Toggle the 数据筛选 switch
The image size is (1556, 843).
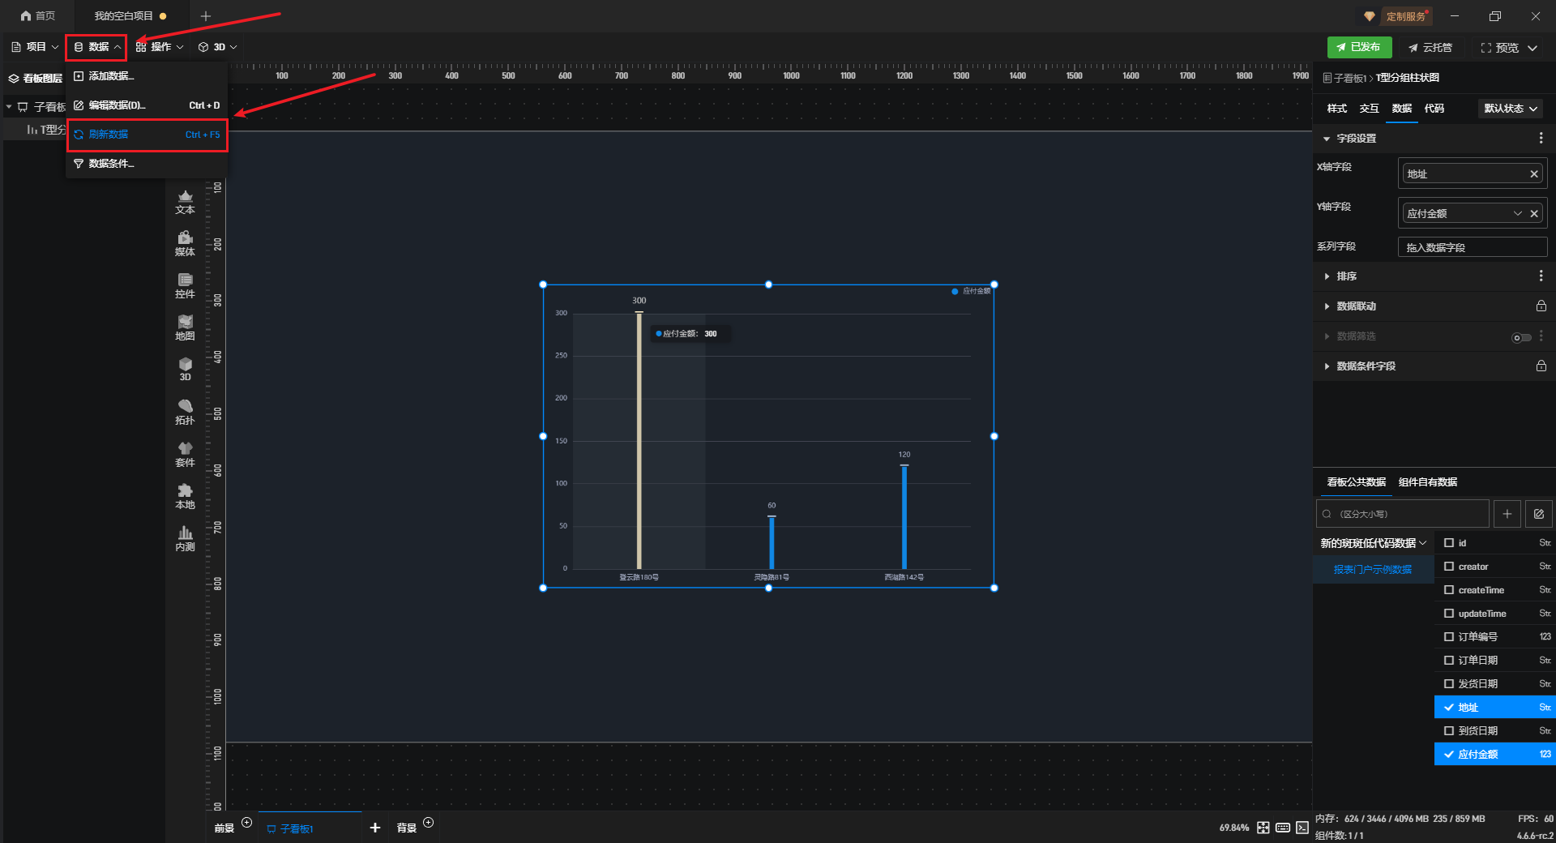1521,337
